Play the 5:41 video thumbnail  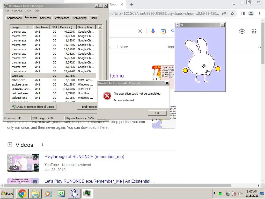[x=23, y=163]
